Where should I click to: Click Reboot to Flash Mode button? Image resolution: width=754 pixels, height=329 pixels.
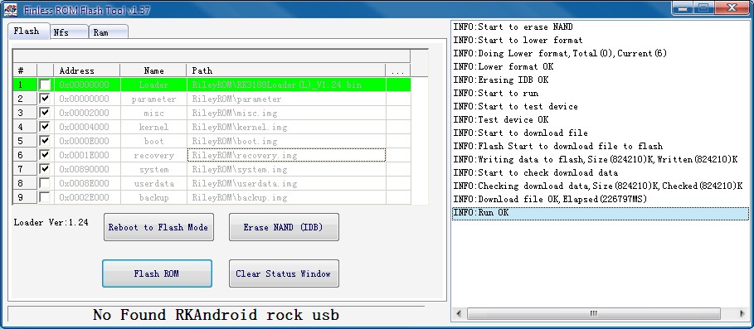click(x=158, y=227)
